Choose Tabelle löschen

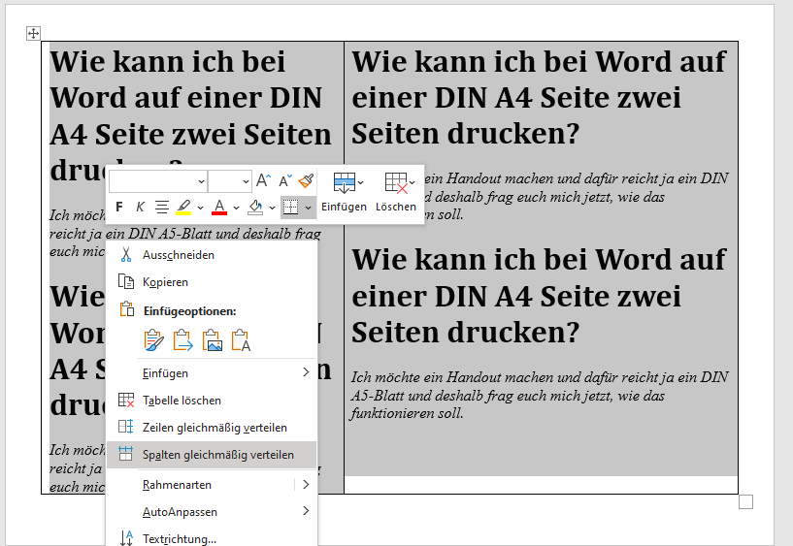click(x=212, y=401)
